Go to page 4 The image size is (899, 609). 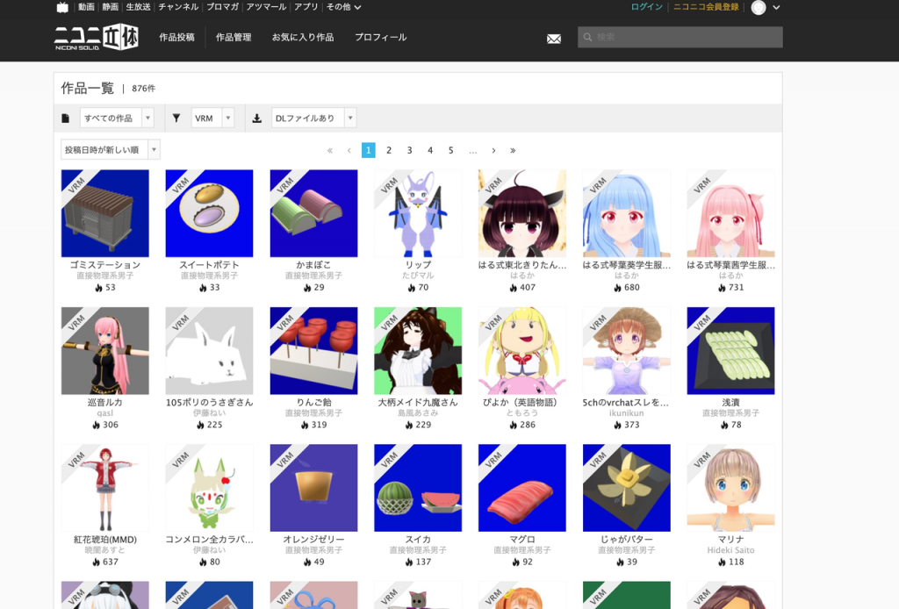430,150
